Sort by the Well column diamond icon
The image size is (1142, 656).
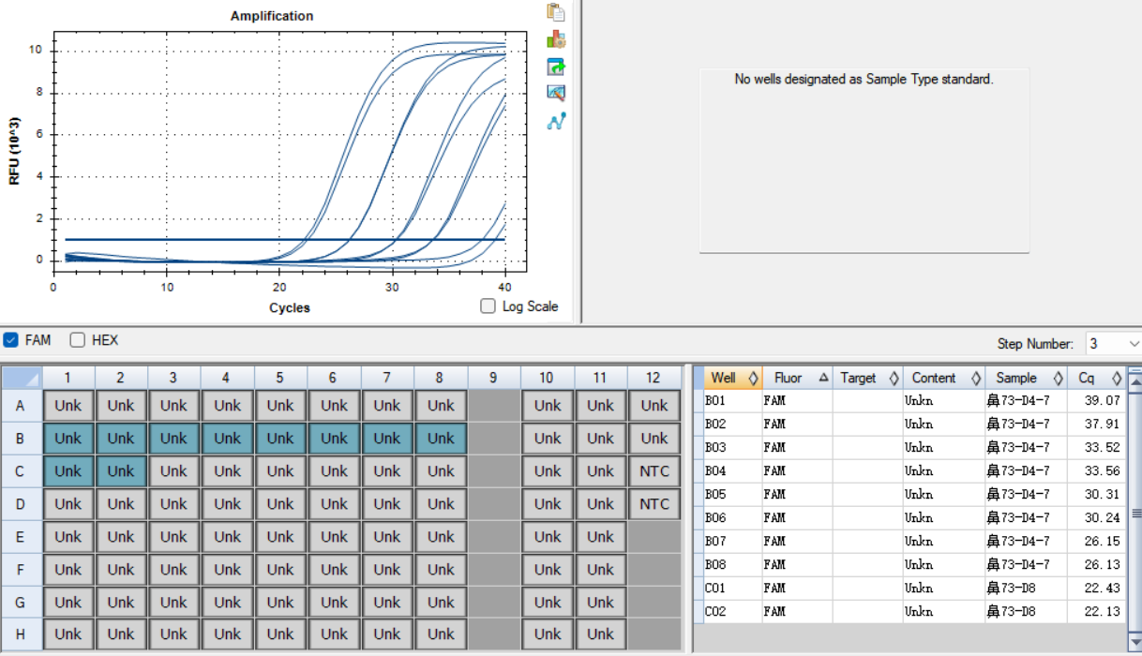tap(753, 379)
